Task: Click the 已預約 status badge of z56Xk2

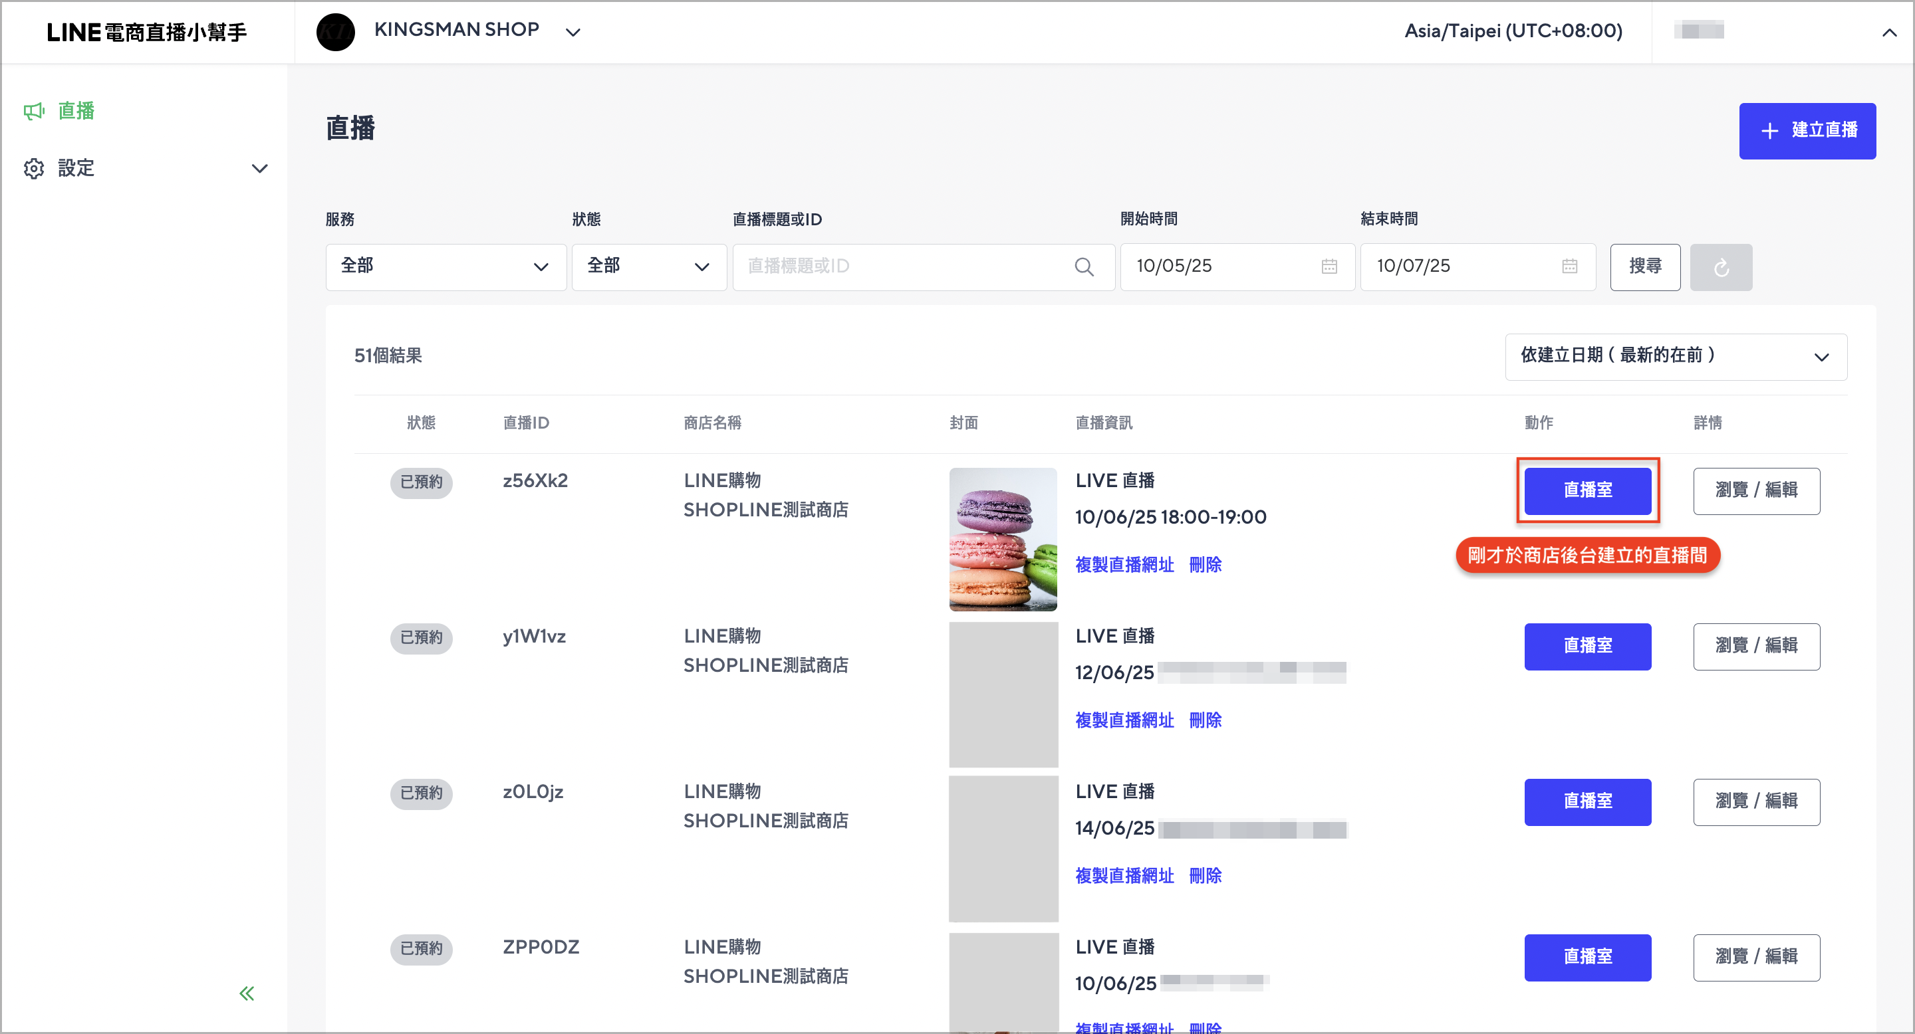Action: pyautogui.click(x=421, y=482)
